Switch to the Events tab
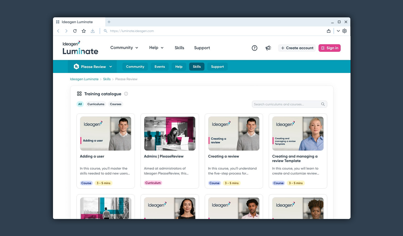The image size is (403, 236). coord(160,67)
